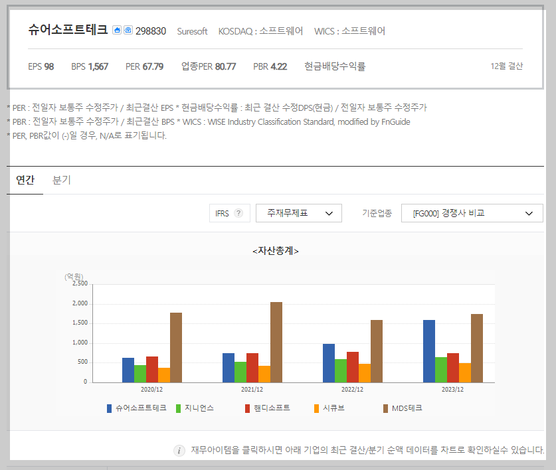Screen dimensions: 556x470
Task: Toggle 슈어소프트테크 legend blue swatch
Action: tap(109, 408)
